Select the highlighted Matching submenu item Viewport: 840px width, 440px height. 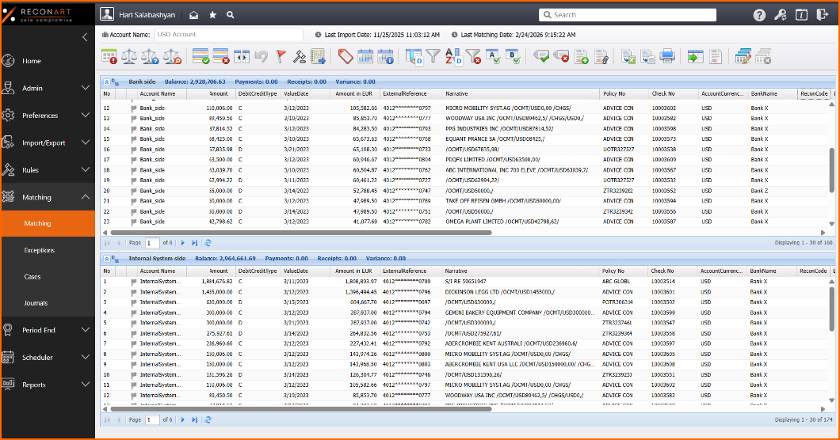[48, 223]
